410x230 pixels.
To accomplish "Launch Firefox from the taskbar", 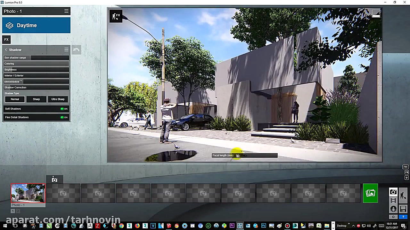I will tap(137, 226).
